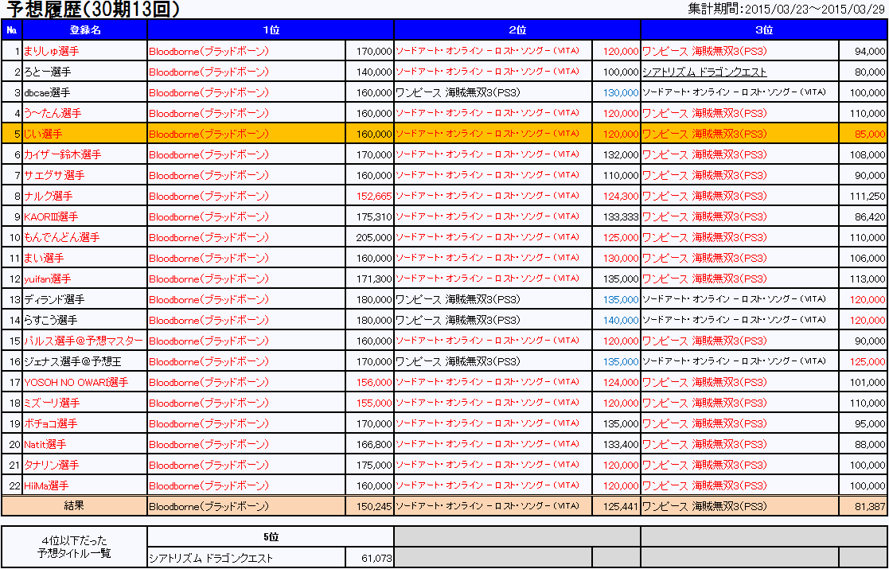Click the 4位以下だった予想タイトル一覧 label
The image size is (889, 569).
coord(74,547)
